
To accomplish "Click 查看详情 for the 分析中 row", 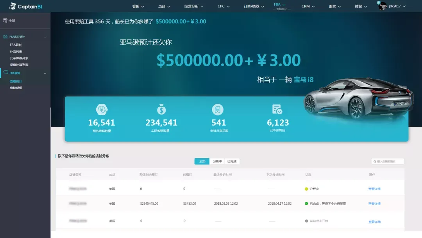I will point(374,189).
